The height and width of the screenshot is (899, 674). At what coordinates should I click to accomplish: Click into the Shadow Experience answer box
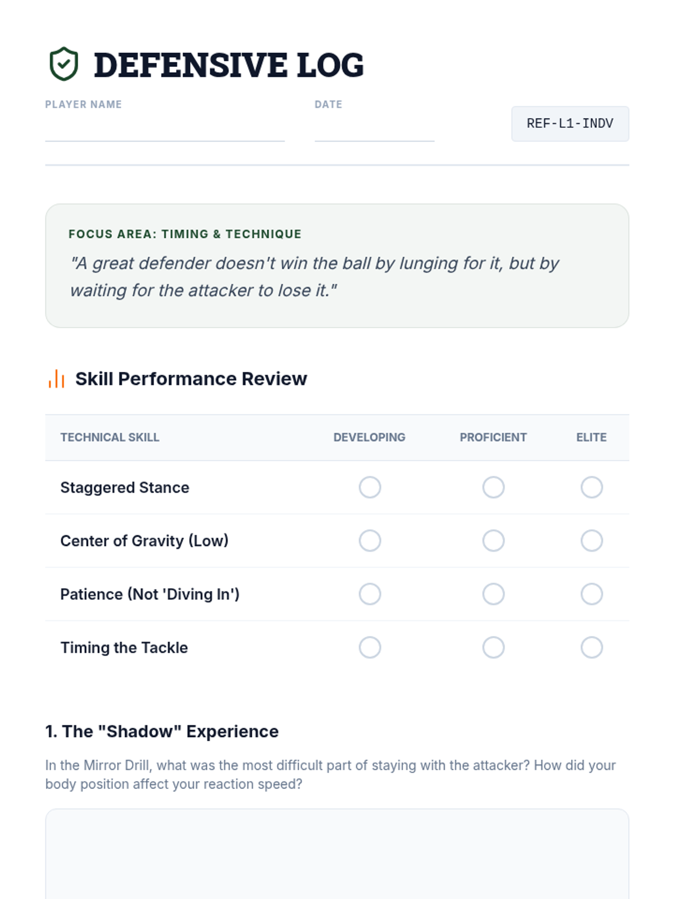[x=337, y=854]
